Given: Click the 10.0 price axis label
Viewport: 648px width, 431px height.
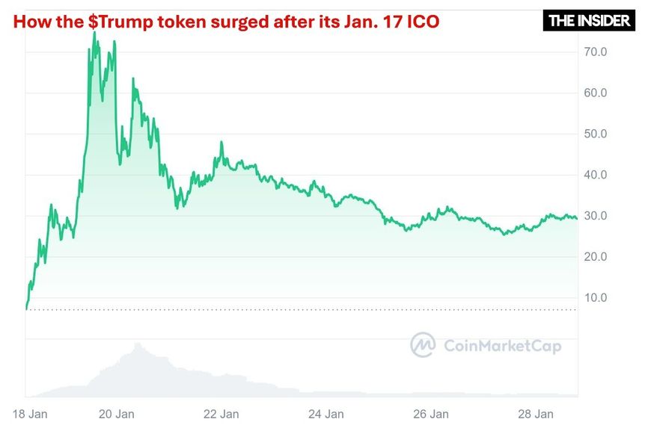Looking at the screenshot, I should [x=596, y=297].
